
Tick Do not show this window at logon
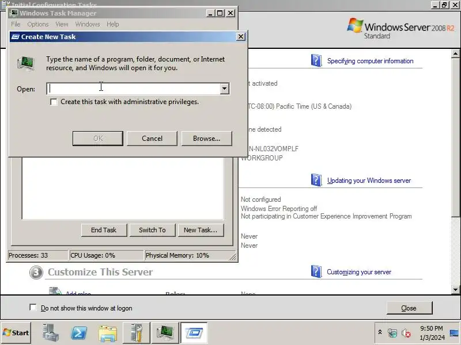pyautogui.click(x=33, y=308)
